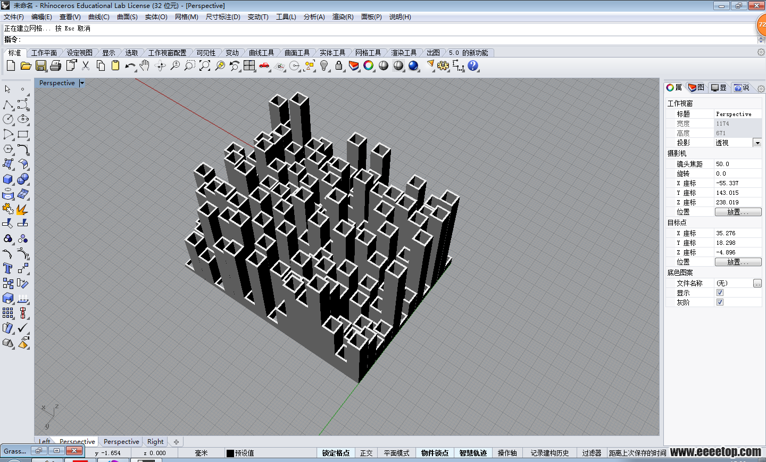Select the Polyline tool in the left toolbar
Image resolution: width=766 pixels, height=462 pixels.
click(x=8, y=104)
